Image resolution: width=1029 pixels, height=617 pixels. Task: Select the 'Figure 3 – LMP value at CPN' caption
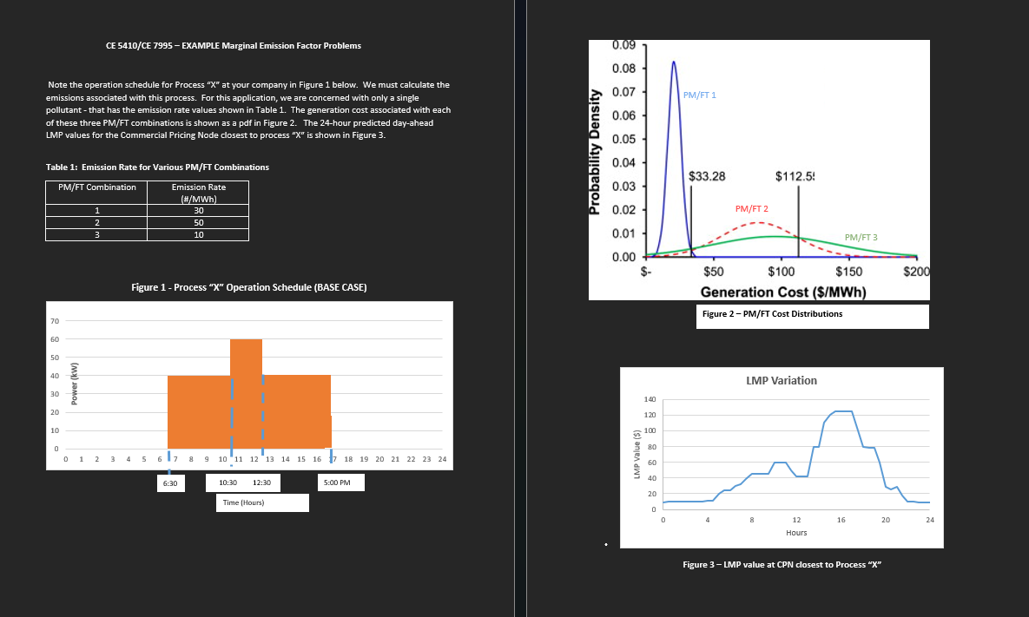[782, 565]
